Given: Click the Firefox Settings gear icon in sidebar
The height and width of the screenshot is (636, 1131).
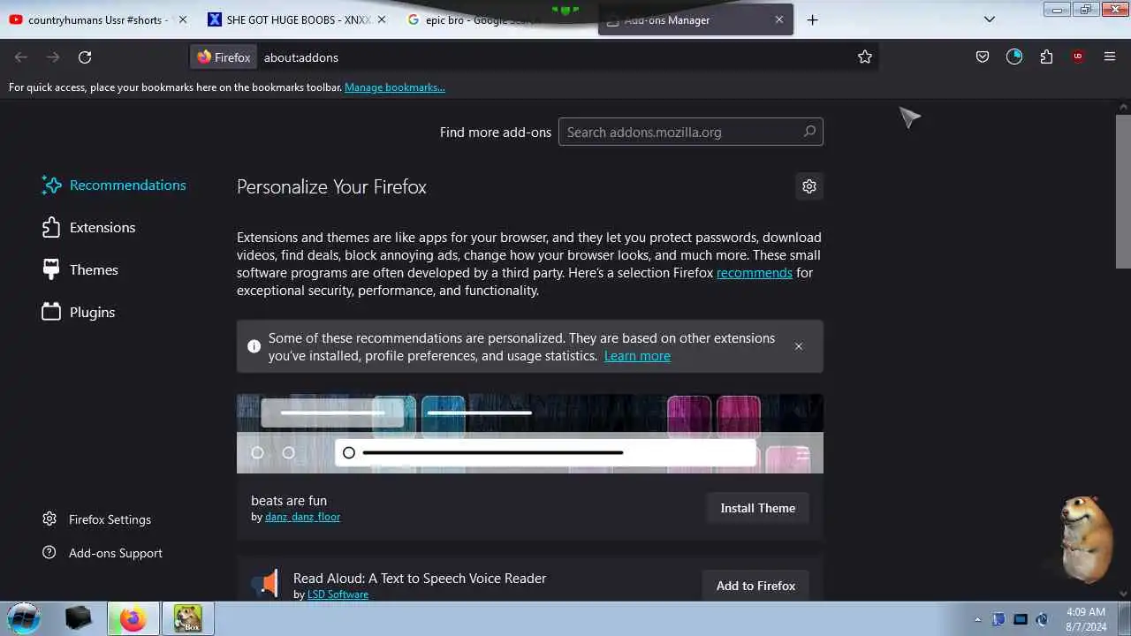Looking at the screenshot, I should (x=49, y=519).
